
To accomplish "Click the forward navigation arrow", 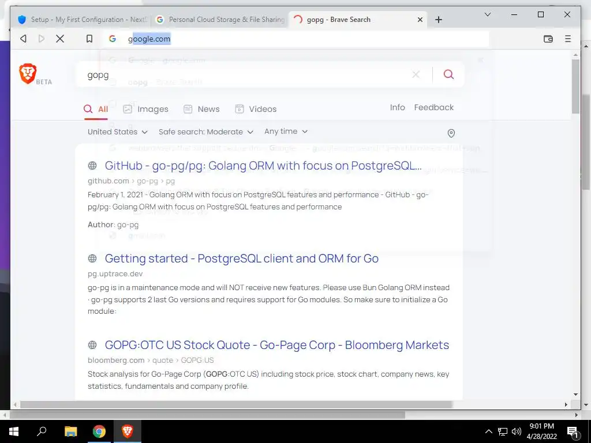I will pyautogui.click(x=42, y=39).
